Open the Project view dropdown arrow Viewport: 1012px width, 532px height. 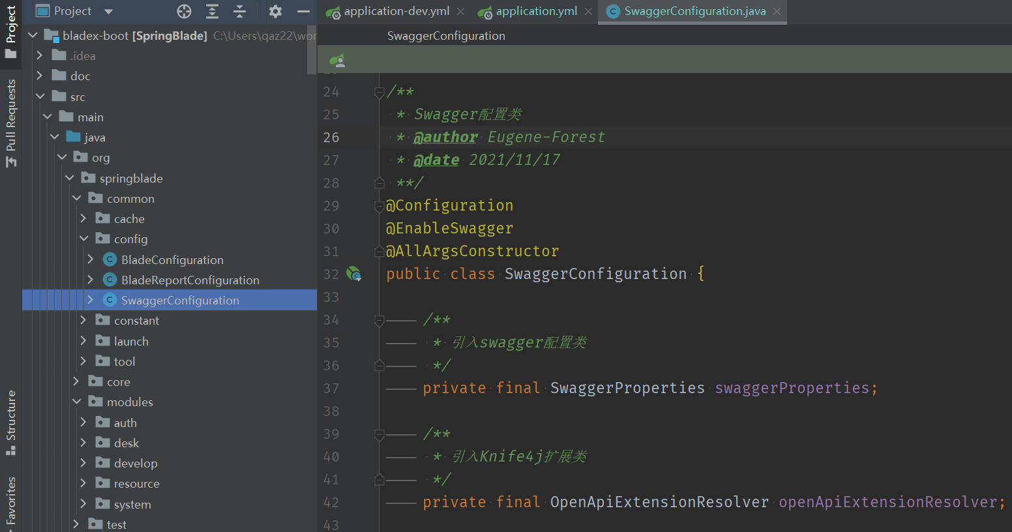(x=108, y=12)
